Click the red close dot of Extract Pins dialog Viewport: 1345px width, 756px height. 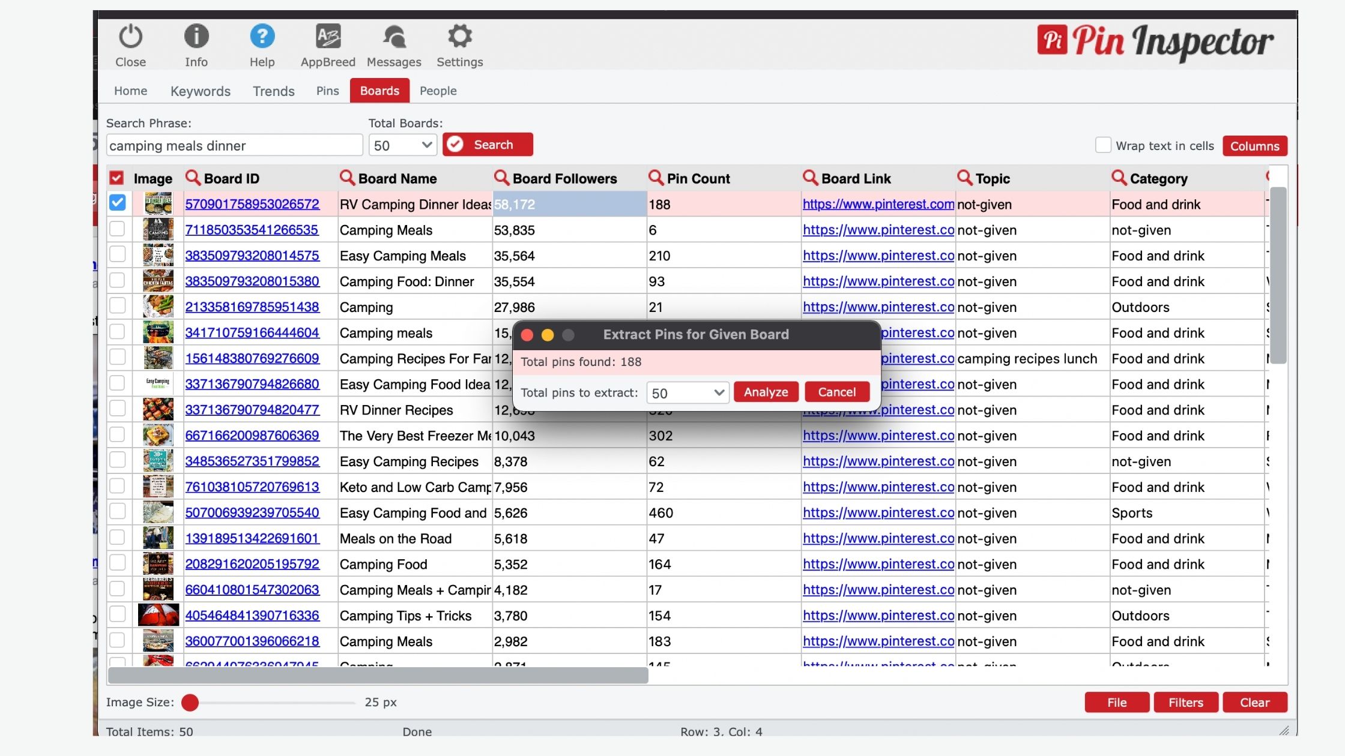tap(527, 335)
